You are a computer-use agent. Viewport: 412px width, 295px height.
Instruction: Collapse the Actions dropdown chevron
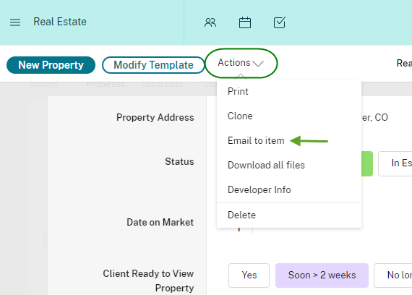(x=258, y=64)
